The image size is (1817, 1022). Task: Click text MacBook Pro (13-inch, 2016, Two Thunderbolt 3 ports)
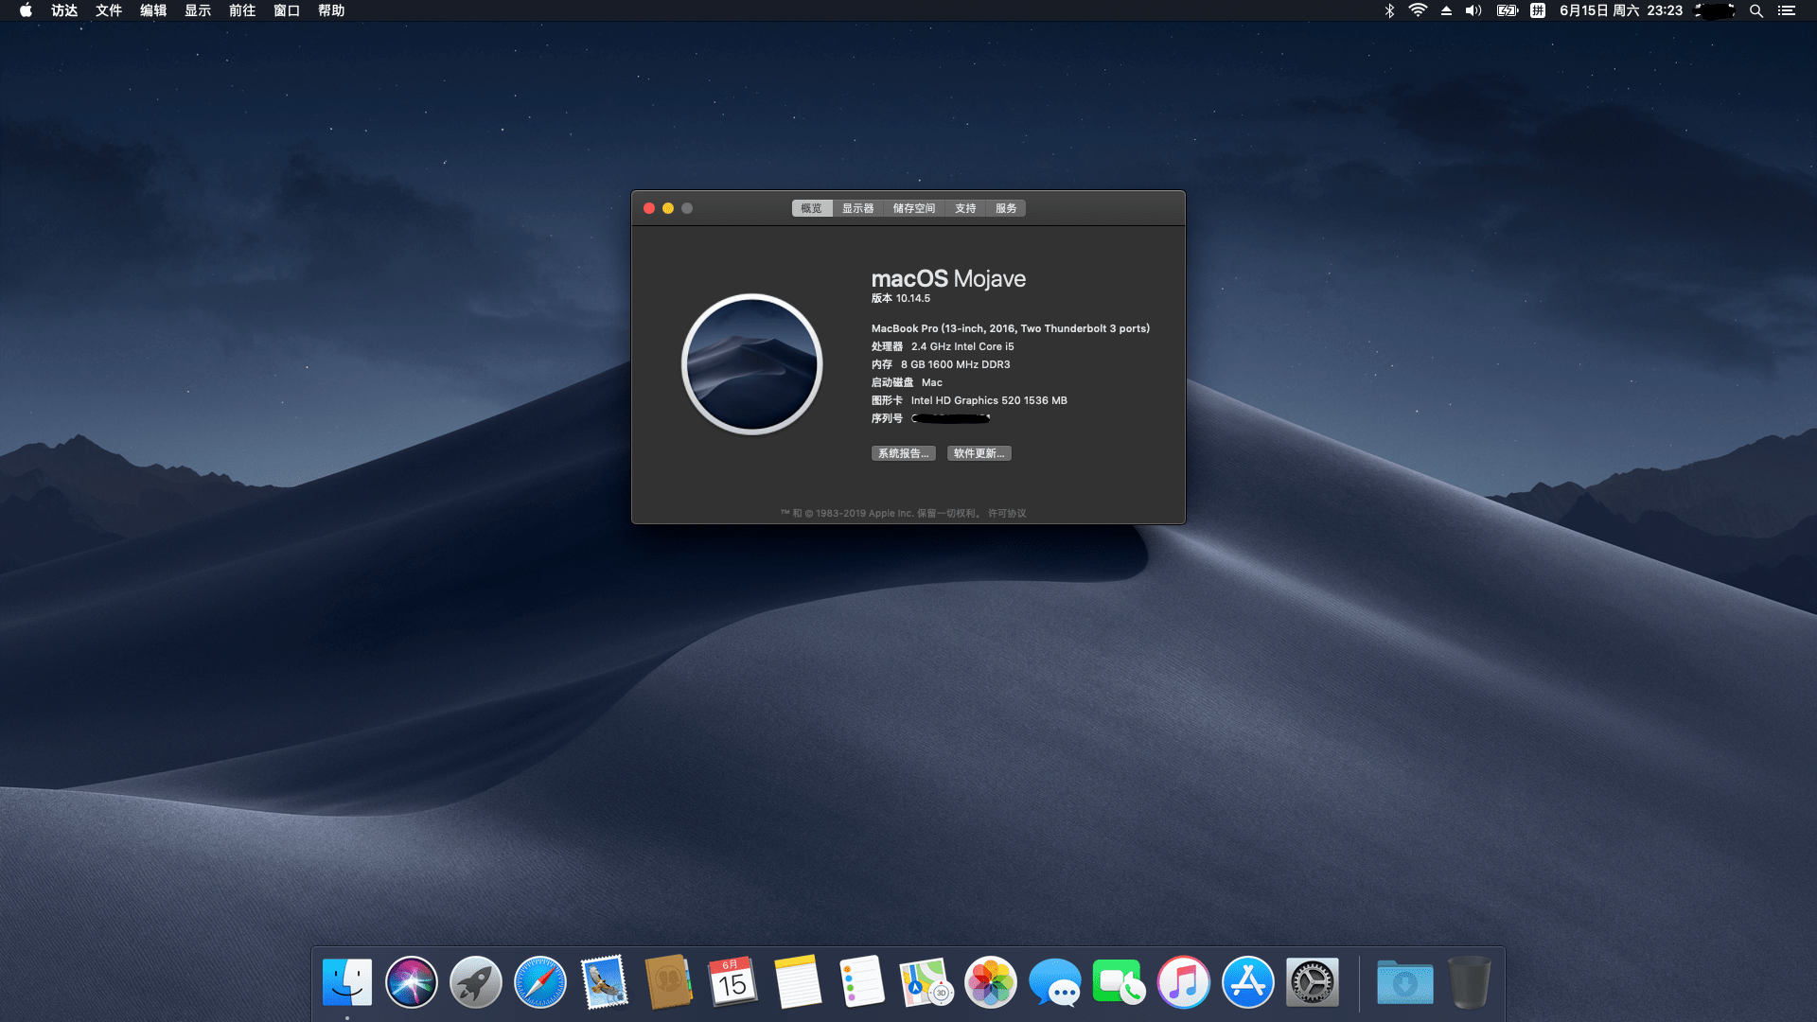pyautogui.click(x=1011, y=328)
